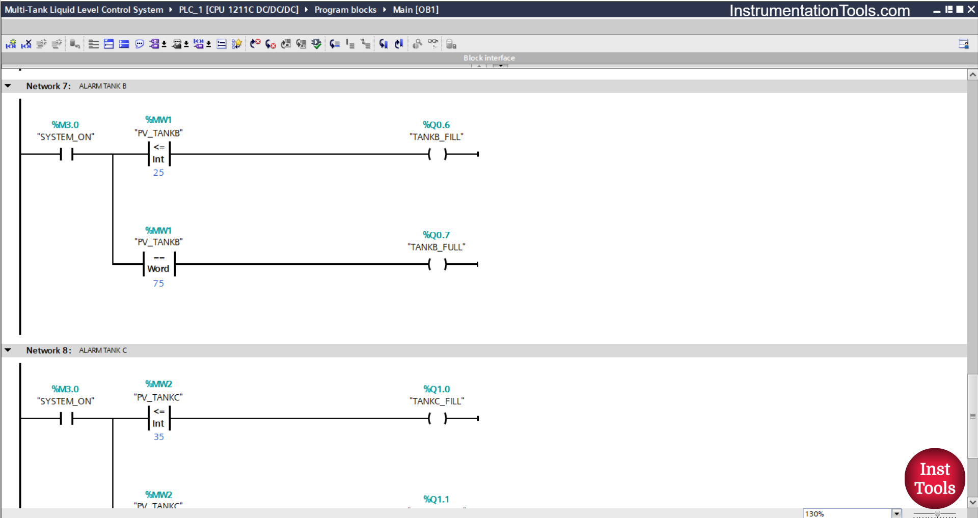Split the editor with the top-right icon
978x518 pixels.
(x=964, y=44)
